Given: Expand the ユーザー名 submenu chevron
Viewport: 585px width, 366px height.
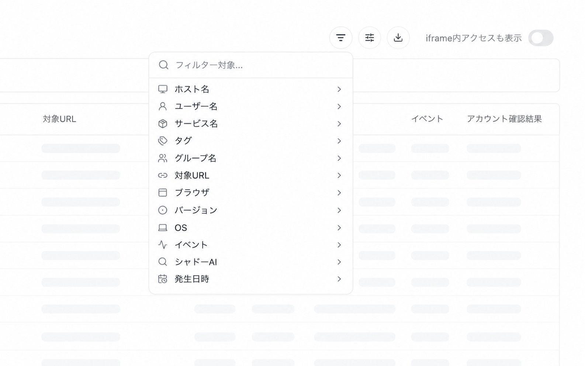Looking at the screenshot, I should pyautogui.click(x=339, y=107).
